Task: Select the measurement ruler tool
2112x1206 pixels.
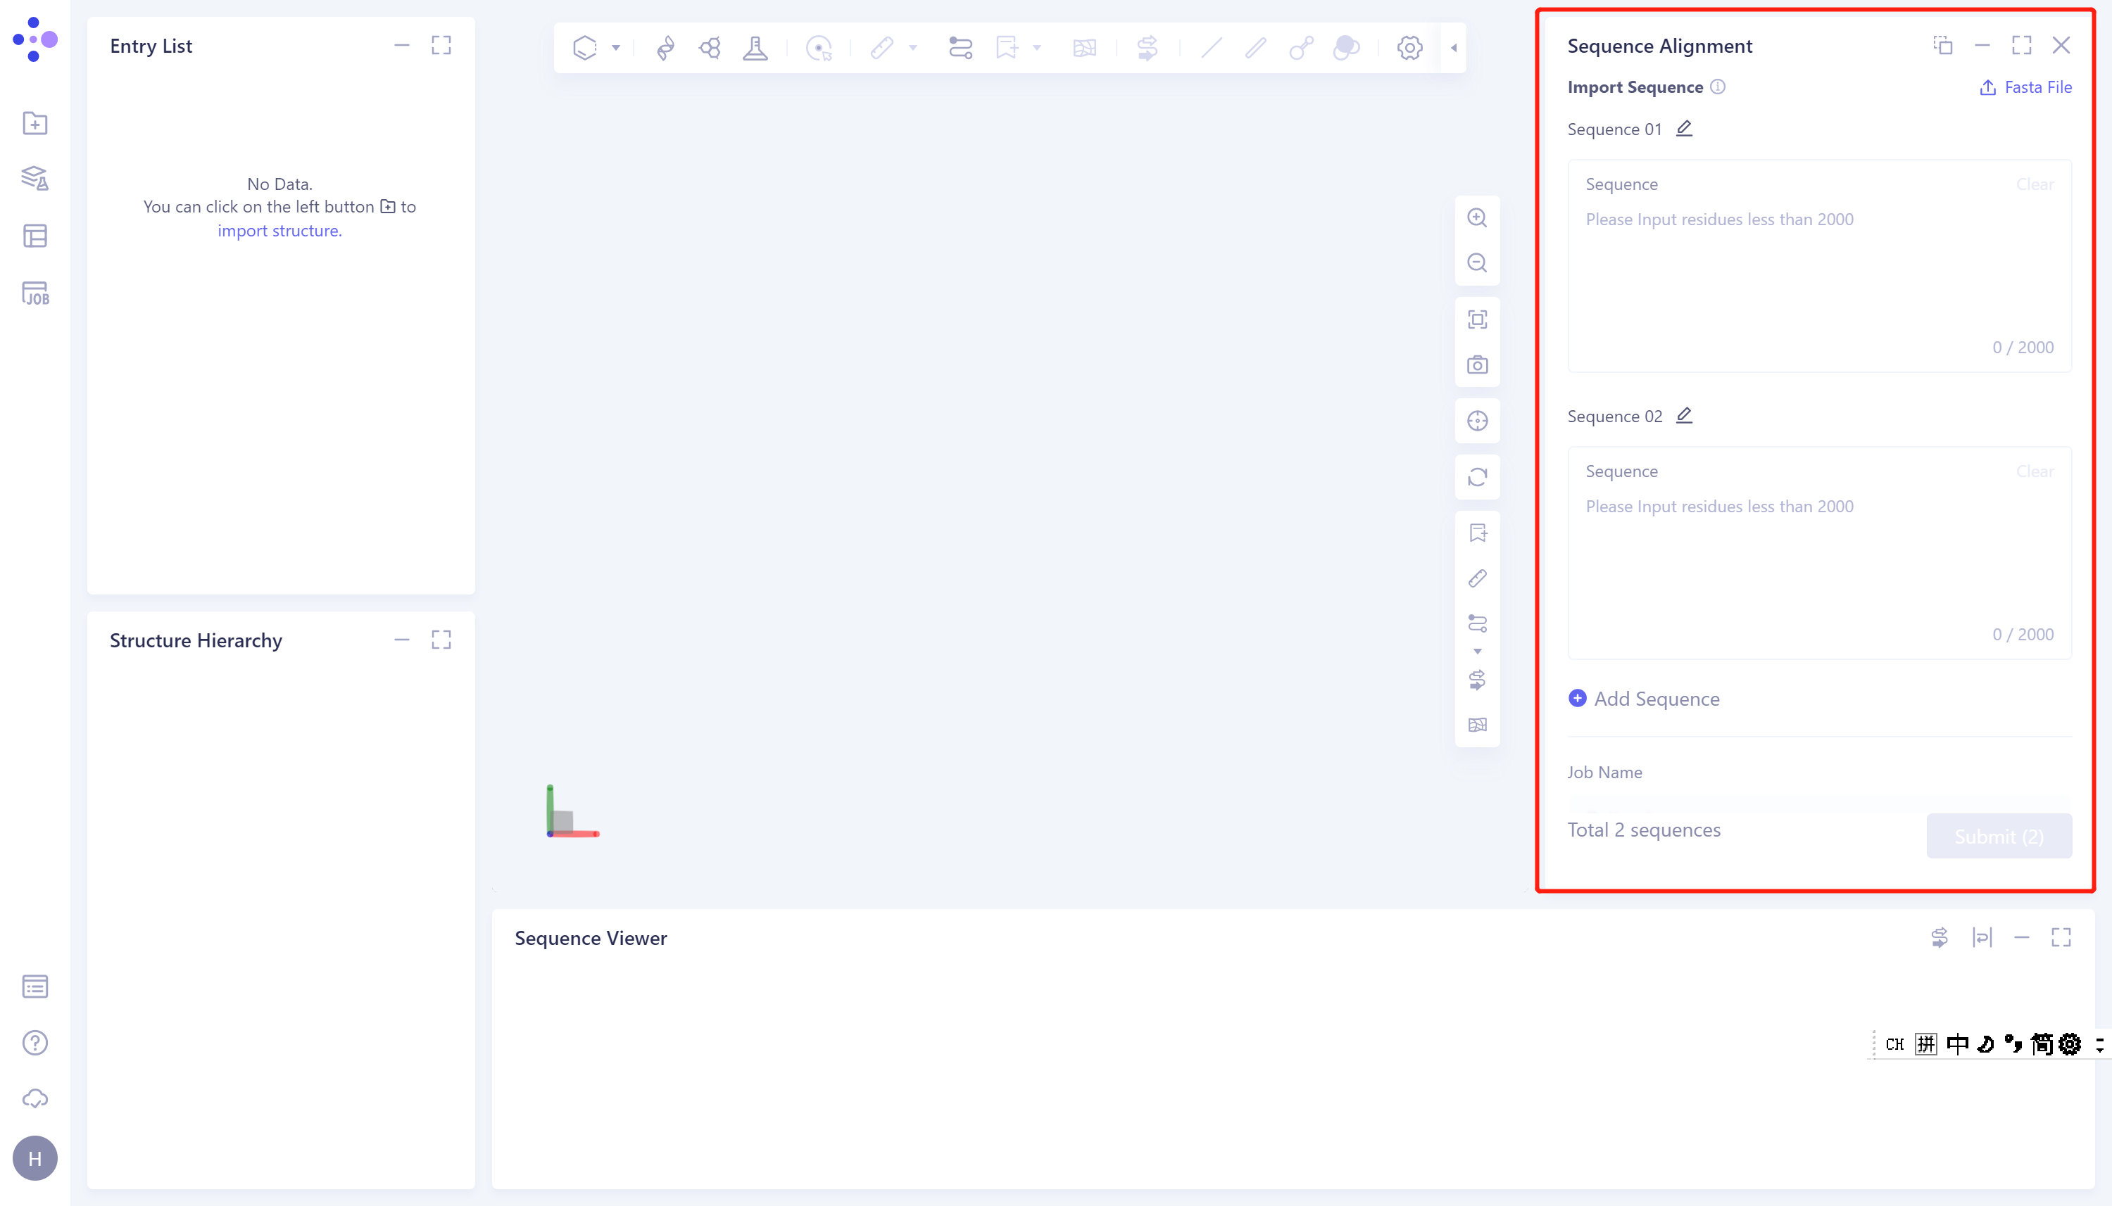Action: tap(884, 47)
